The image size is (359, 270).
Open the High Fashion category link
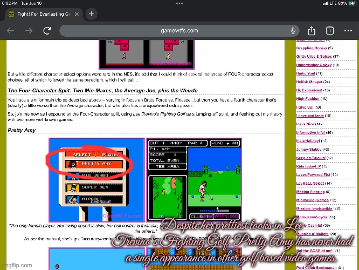(308, 99)
